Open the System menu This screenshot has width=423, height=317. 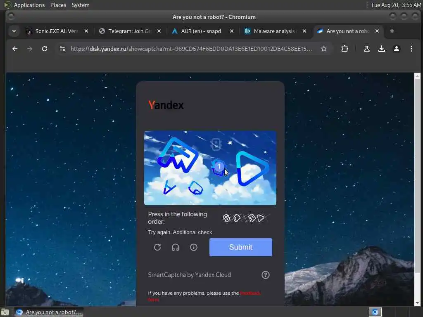(x=81, y=5)
